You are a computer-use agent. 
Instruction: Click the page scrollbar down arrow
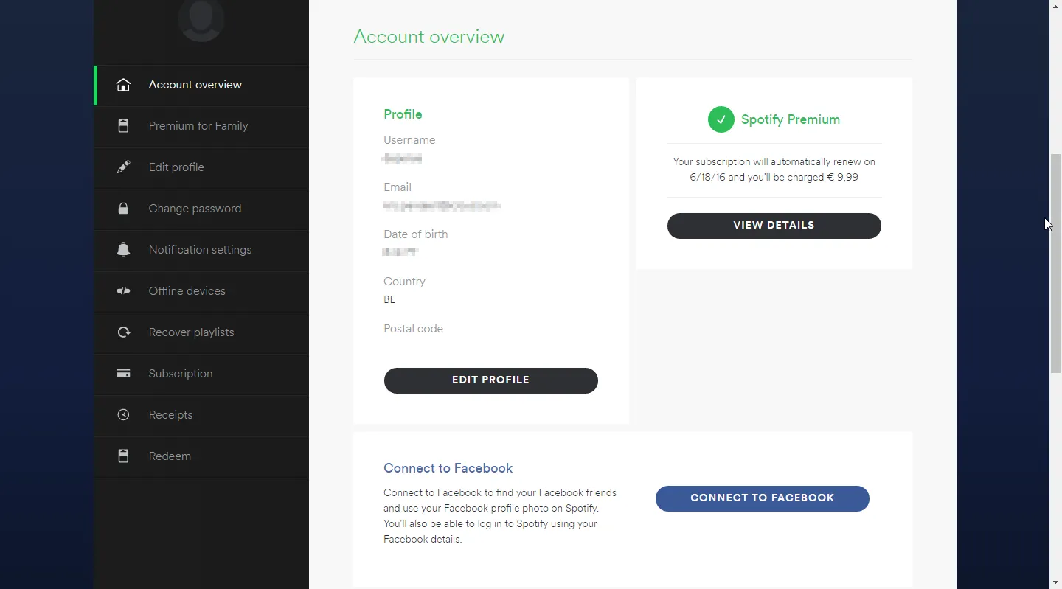(1055, 582)
